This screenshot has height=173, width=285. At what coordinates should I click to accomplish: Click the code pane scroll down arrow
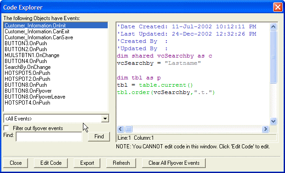click(x=274, y=121)
